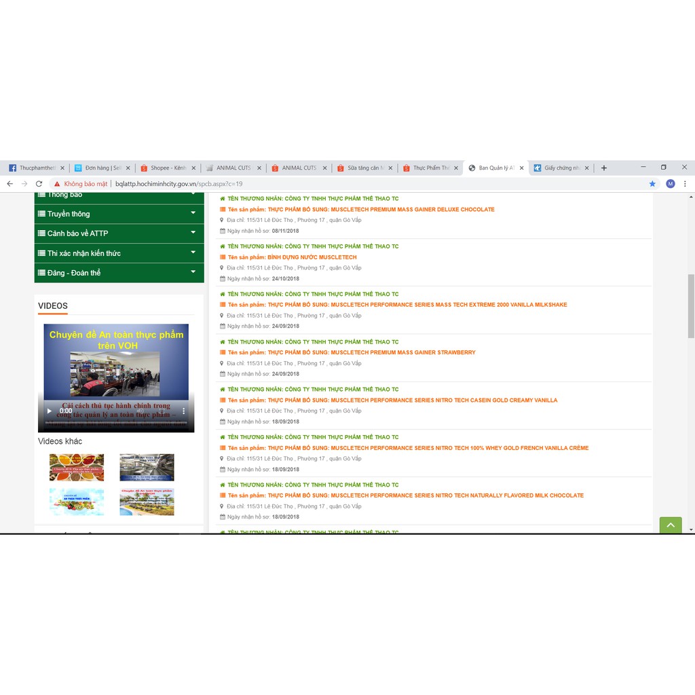Screen dimensions: 695x695
Task: Open the Chrome profile avatar
Action: [x=670, y=184]
